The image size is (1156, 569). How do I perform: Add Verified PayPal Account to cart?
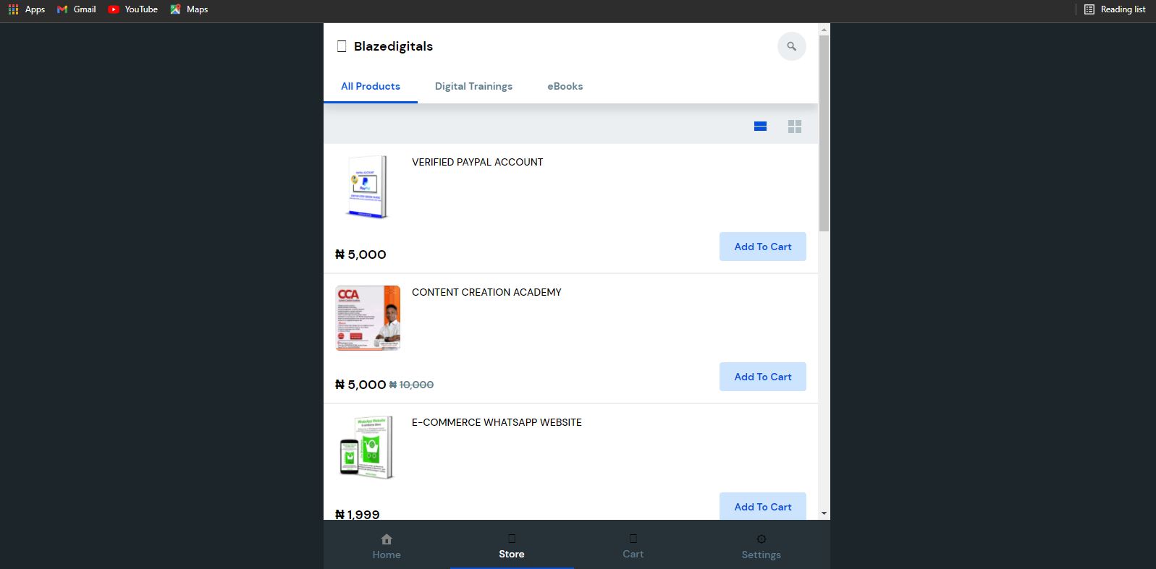click(763, 247)
